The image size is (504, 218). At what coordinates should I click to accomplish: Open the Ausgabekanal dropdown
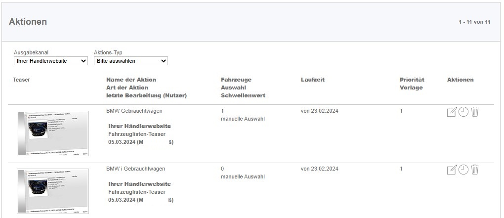click(50, 61)
